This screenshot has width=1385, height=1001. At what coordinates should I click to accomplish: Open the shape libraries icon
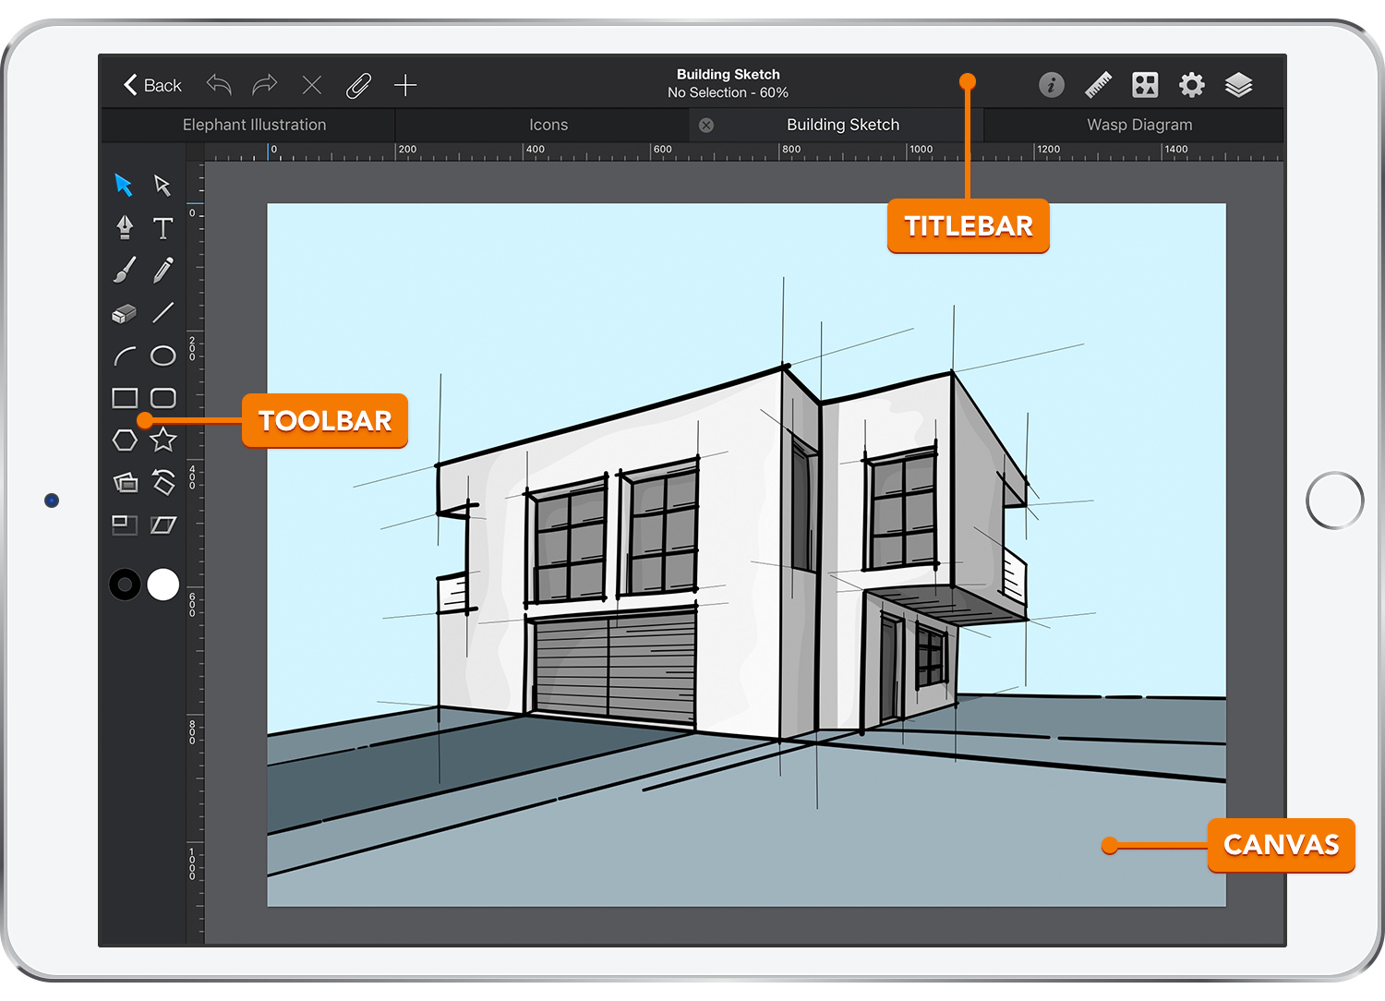click(1145, 85)
